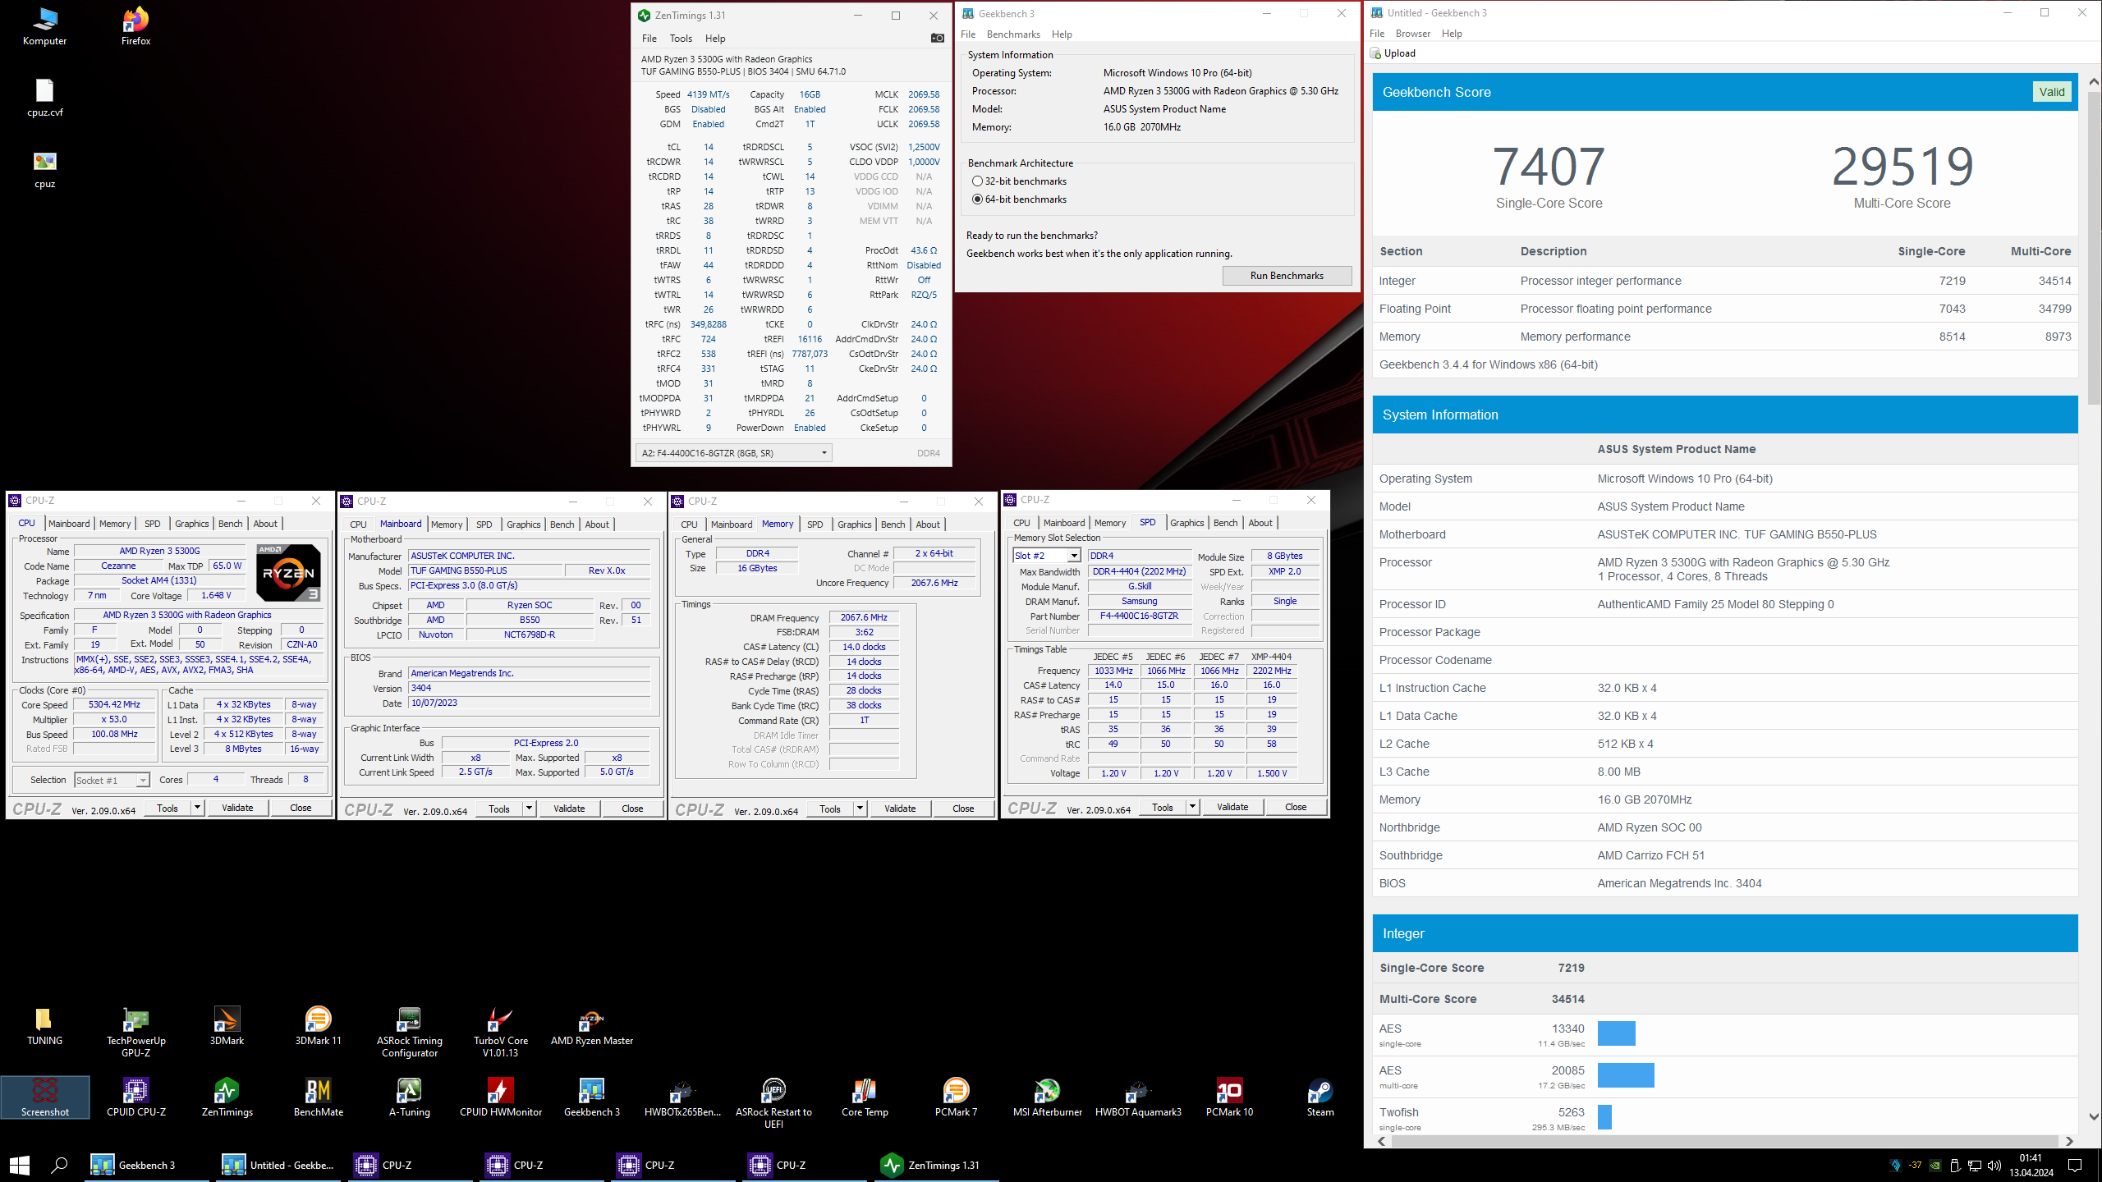The height and width of the screenshot is (1182, 2102).
Task: Open HWBOT Aquamark3 desktop shortcut
Action: [1138, 1097]
